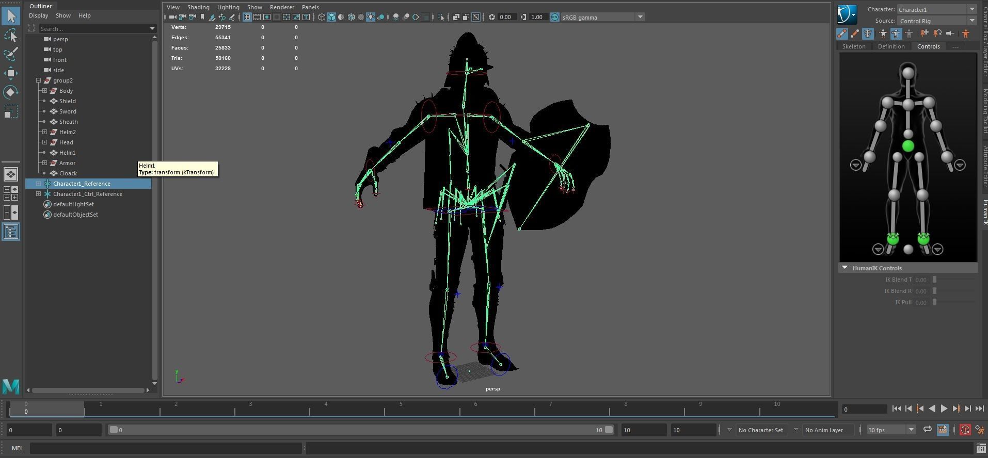Click Play forwards button
The width and height of the screenshot is (988, 458).
click(944, 408)
